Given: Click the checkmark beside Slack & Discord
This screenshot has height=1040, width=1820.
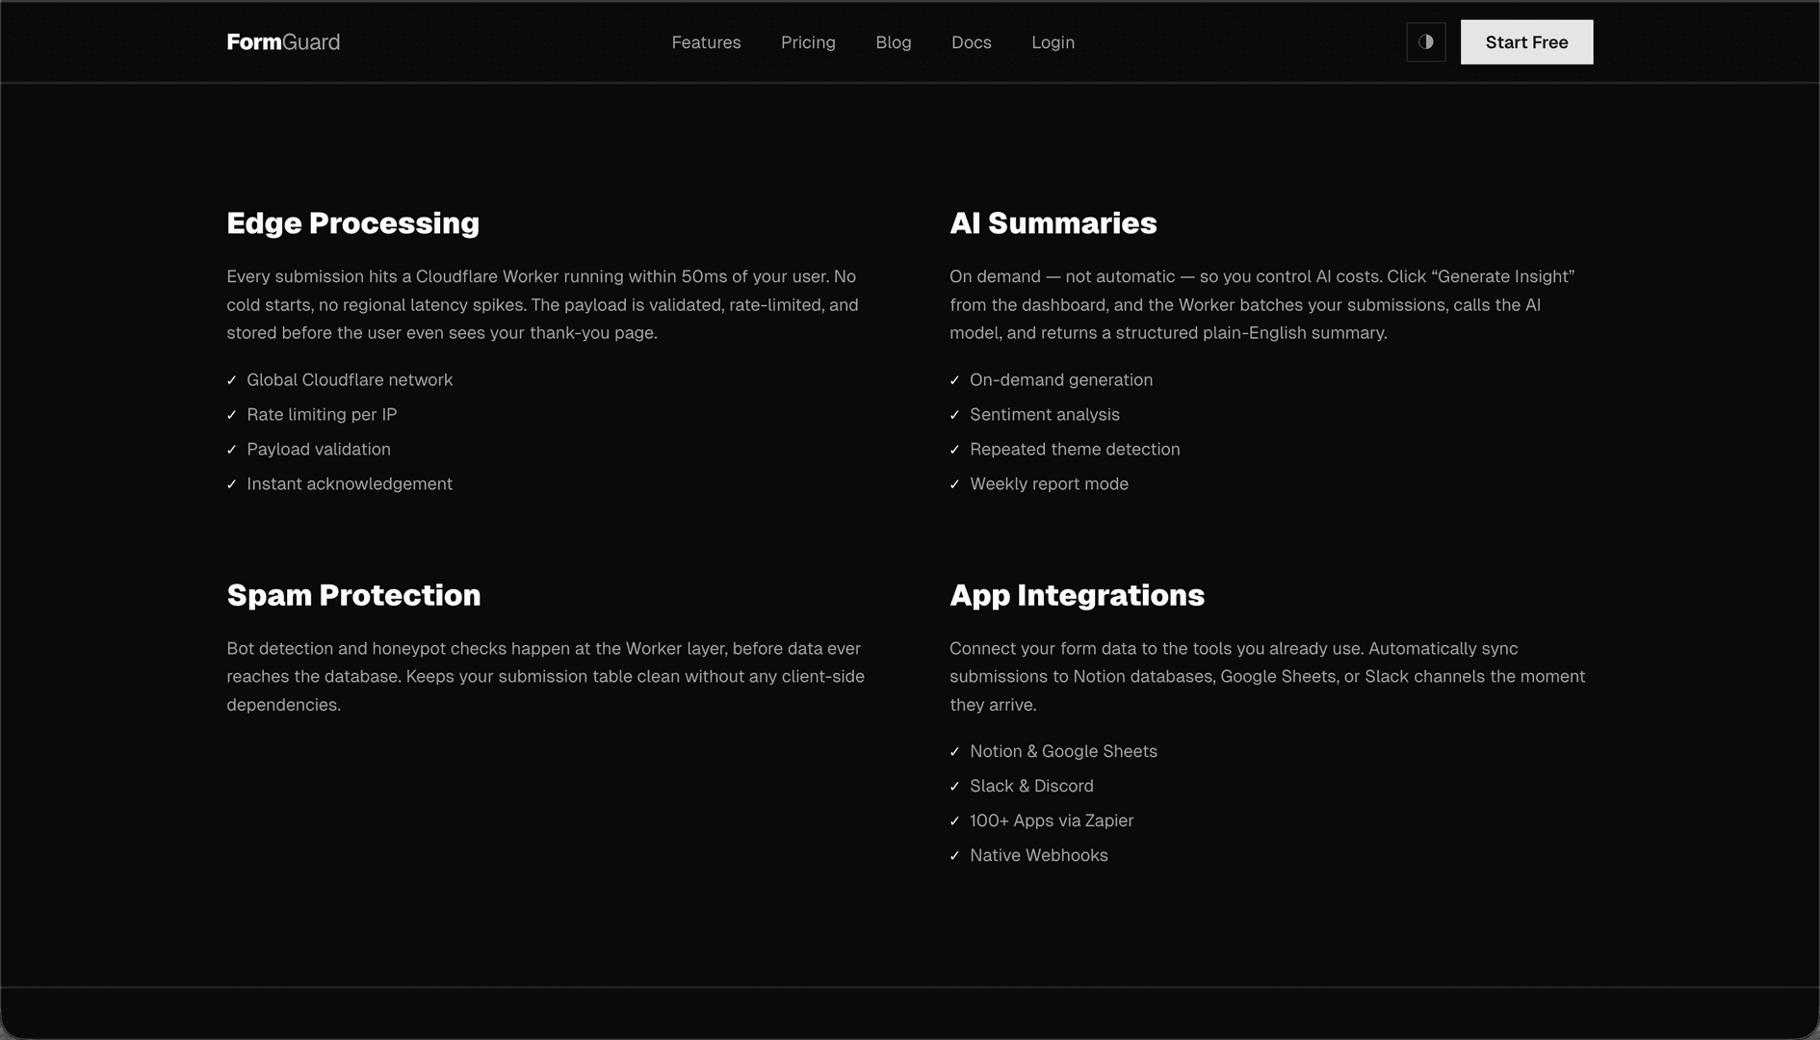Looking at the screenshot, I should tap(955, 787).
